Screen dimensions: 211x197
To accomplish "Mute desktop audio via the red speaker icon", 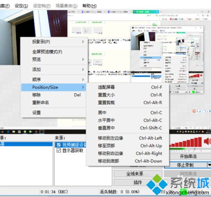I will pos(208,141).
